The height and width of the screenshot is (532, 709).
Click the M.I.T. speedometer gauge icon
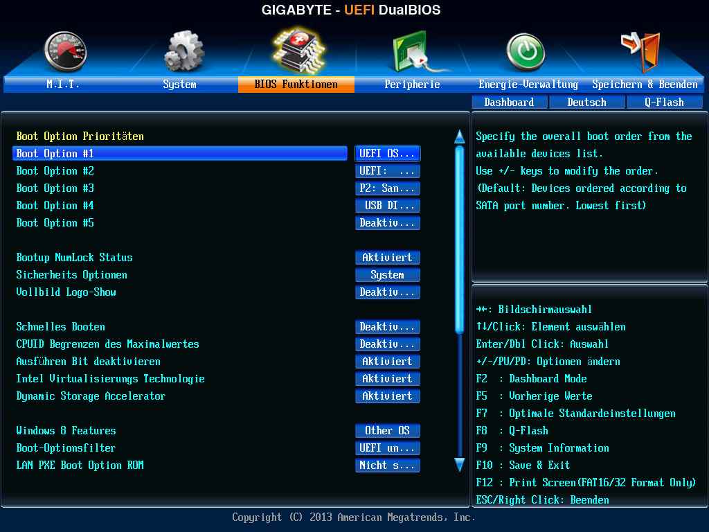click(x=65, y=51)
